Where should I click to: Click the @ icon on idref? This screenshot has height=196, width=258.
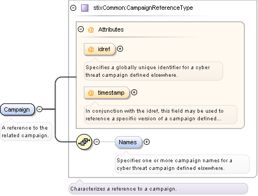tap(91, 49)
